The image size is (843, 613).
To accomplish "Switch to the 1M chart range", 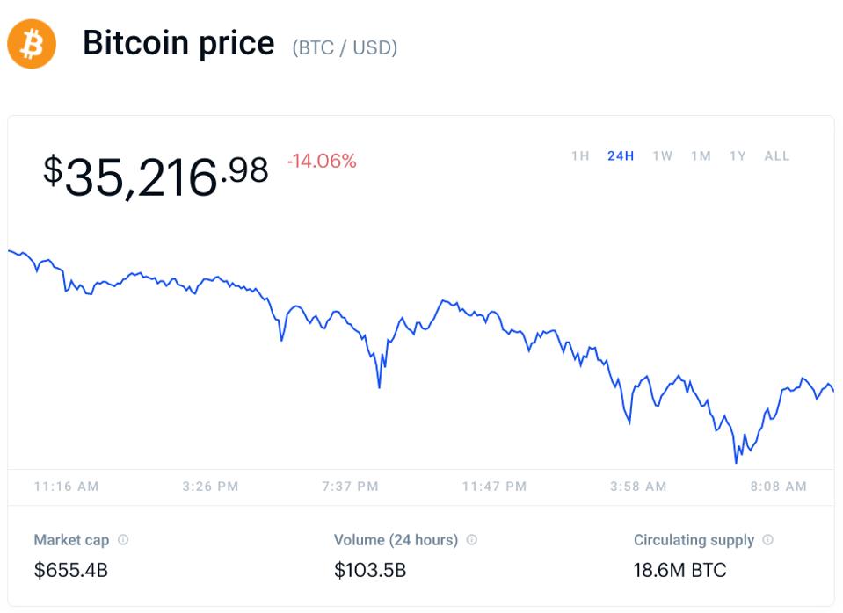I will coord(701,156).
